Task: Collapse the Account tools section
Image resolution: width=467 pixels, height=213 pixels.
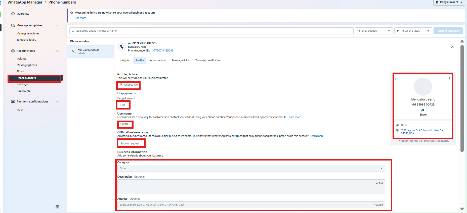Action: pyautogui.click(x=57, y=51)
